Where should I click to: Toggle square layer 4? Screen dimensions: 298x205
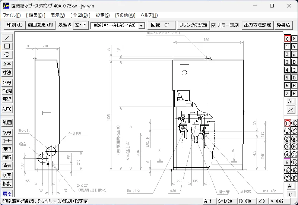pyautogui.click(x=287, y=70)
